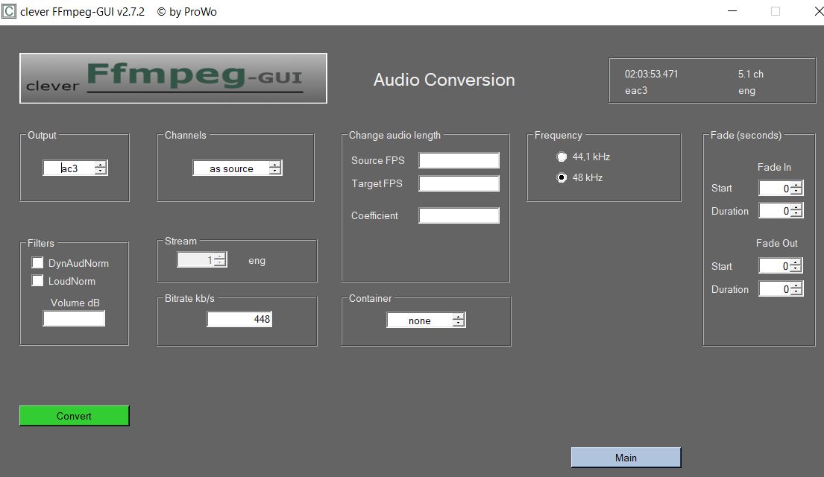Click the Coefficient input field

459,215
